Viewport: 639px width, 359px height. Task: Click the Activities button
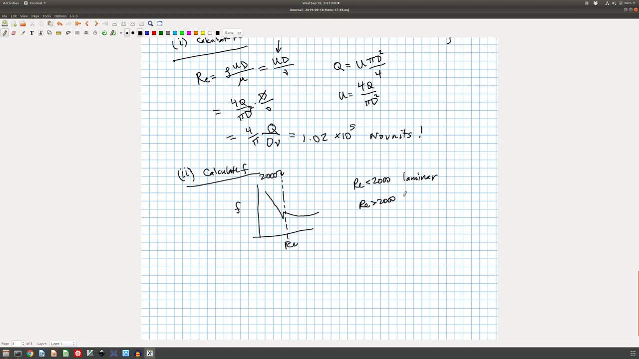click(10, 3)
